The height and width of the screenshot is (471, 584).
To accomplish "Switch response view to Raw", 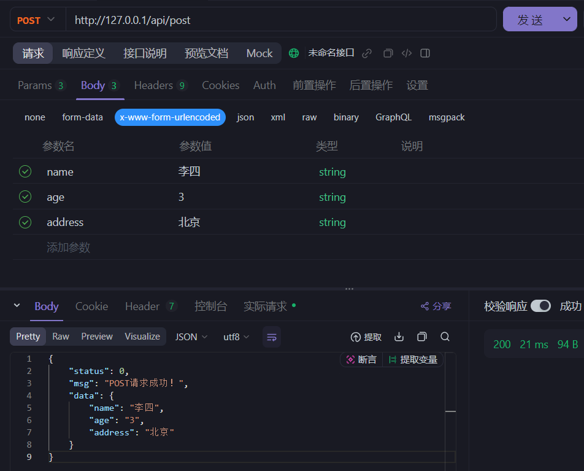I will [61, 337].
